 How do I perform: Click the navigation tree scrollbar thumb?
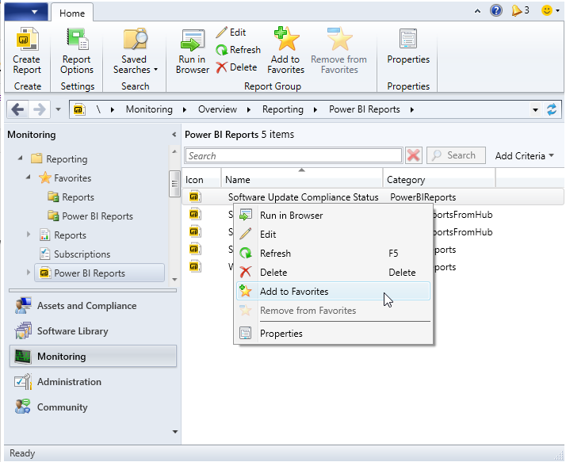click(174, 183)
